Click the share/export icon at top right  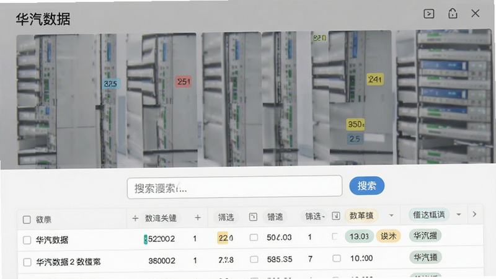click(x=453, y=14)
